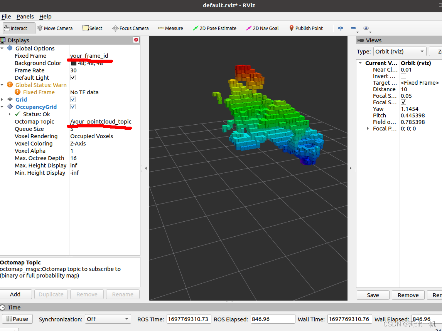The image size is (442, 331).
Task: Uncheck the OccupancyGrid display checkbox
Action: 73,107
